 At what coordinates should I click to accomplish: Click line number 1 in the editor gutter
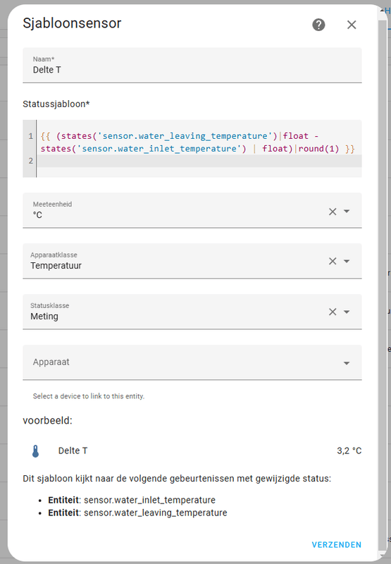click(31, 136)
